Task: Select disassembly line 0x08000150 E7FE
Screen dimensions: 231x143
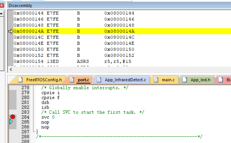Action: [x=122, y=49]
